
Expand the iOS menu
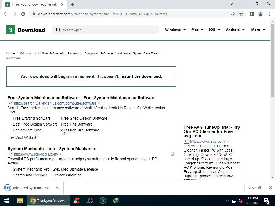pos(214,30)
